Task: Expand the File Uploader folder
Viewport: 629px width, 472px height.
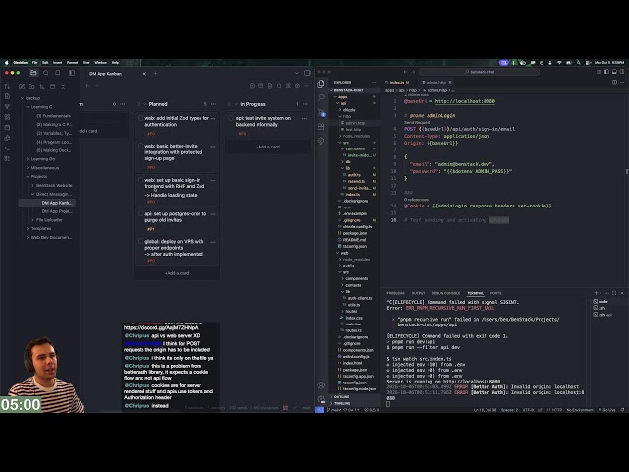Action: 32,220
